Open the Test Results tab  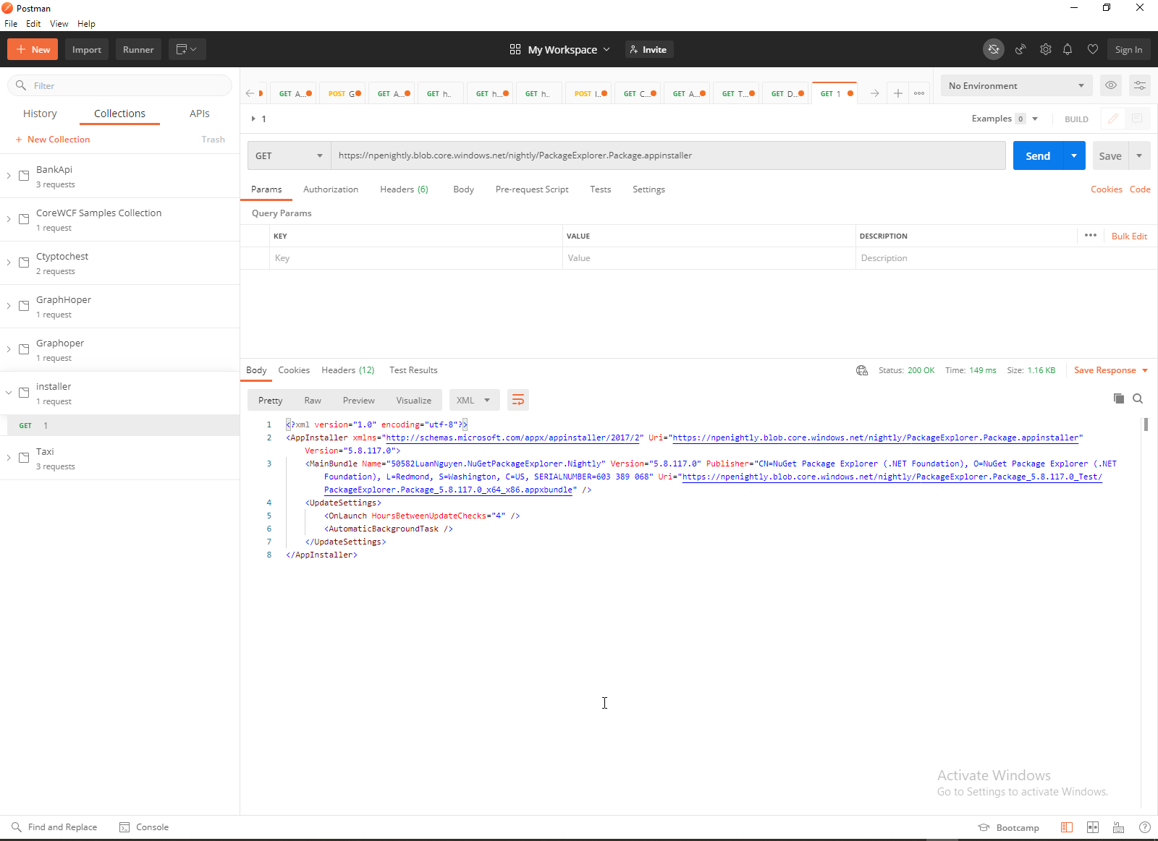(x=413, y=370)
